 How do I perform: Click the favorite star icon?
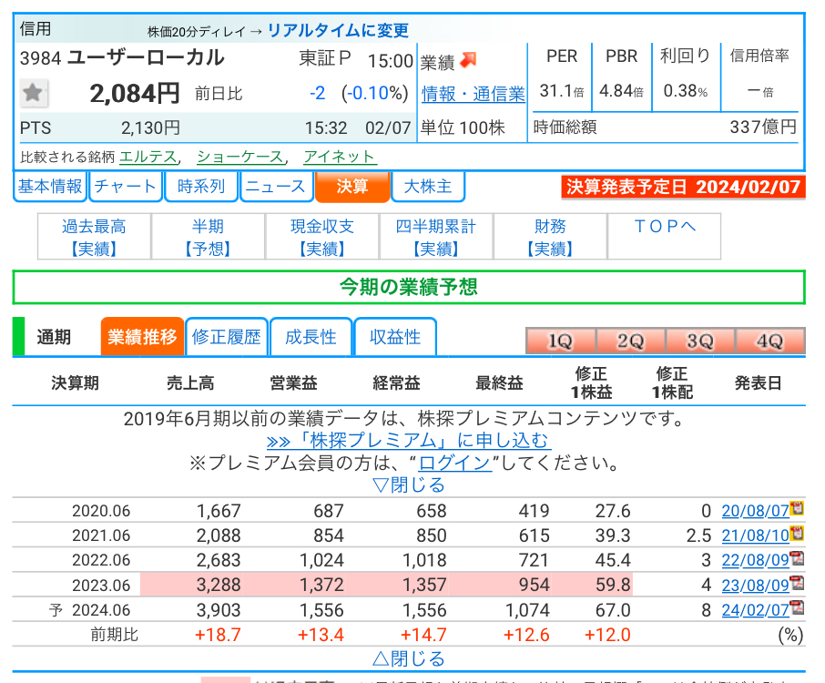34,93
